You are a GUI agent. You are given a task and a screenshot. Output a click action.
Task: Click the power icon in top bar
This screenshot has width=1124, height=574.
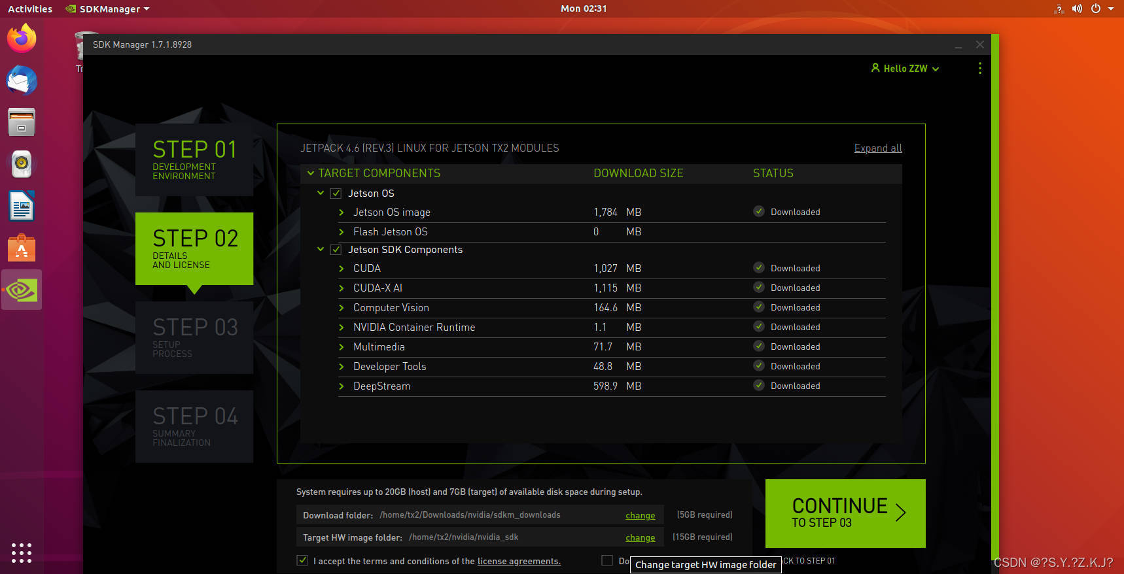1096,8
